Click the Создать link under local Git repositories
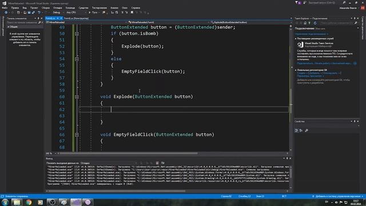The image size is (366, 206). (x=301, y=73)
